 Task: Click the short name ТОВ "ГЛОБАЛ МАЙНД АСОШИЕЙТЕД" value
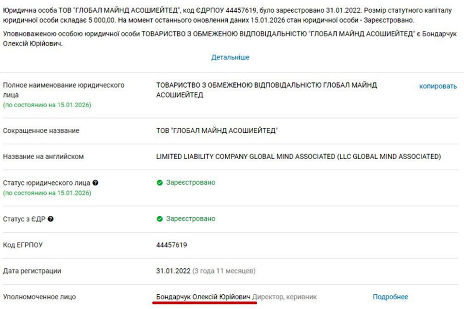point(217,131)
